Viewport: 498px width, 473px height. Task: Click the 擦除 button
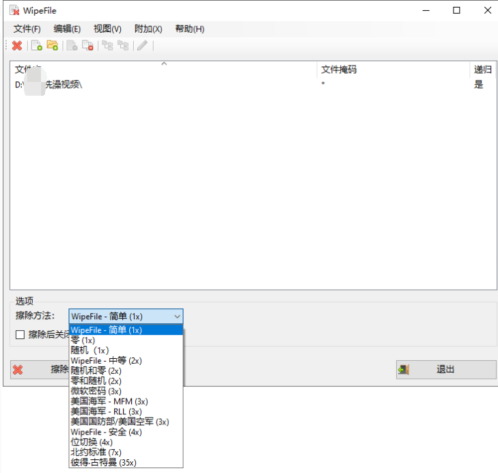(40, 370)
